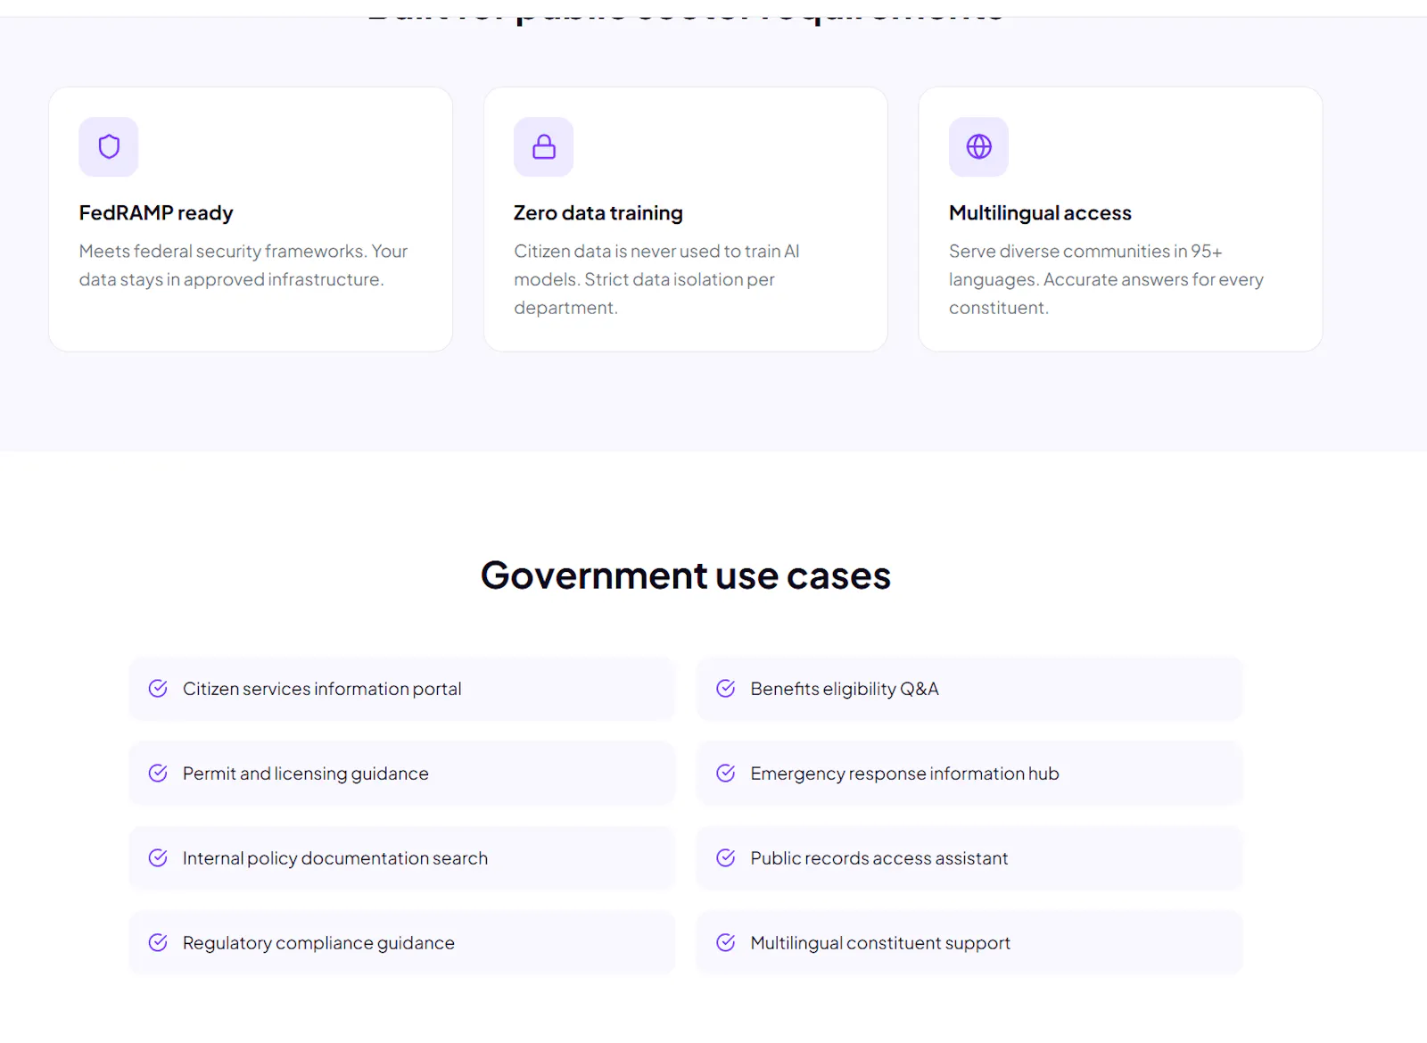Click the Multilingual constituent support text
Image resolution: width=1427 pixels, height=1043 pixels.
[x=880, y=943]
